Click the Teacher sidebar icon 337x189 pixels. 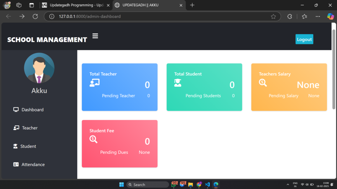pyautogui.click(x=16, y=128)
